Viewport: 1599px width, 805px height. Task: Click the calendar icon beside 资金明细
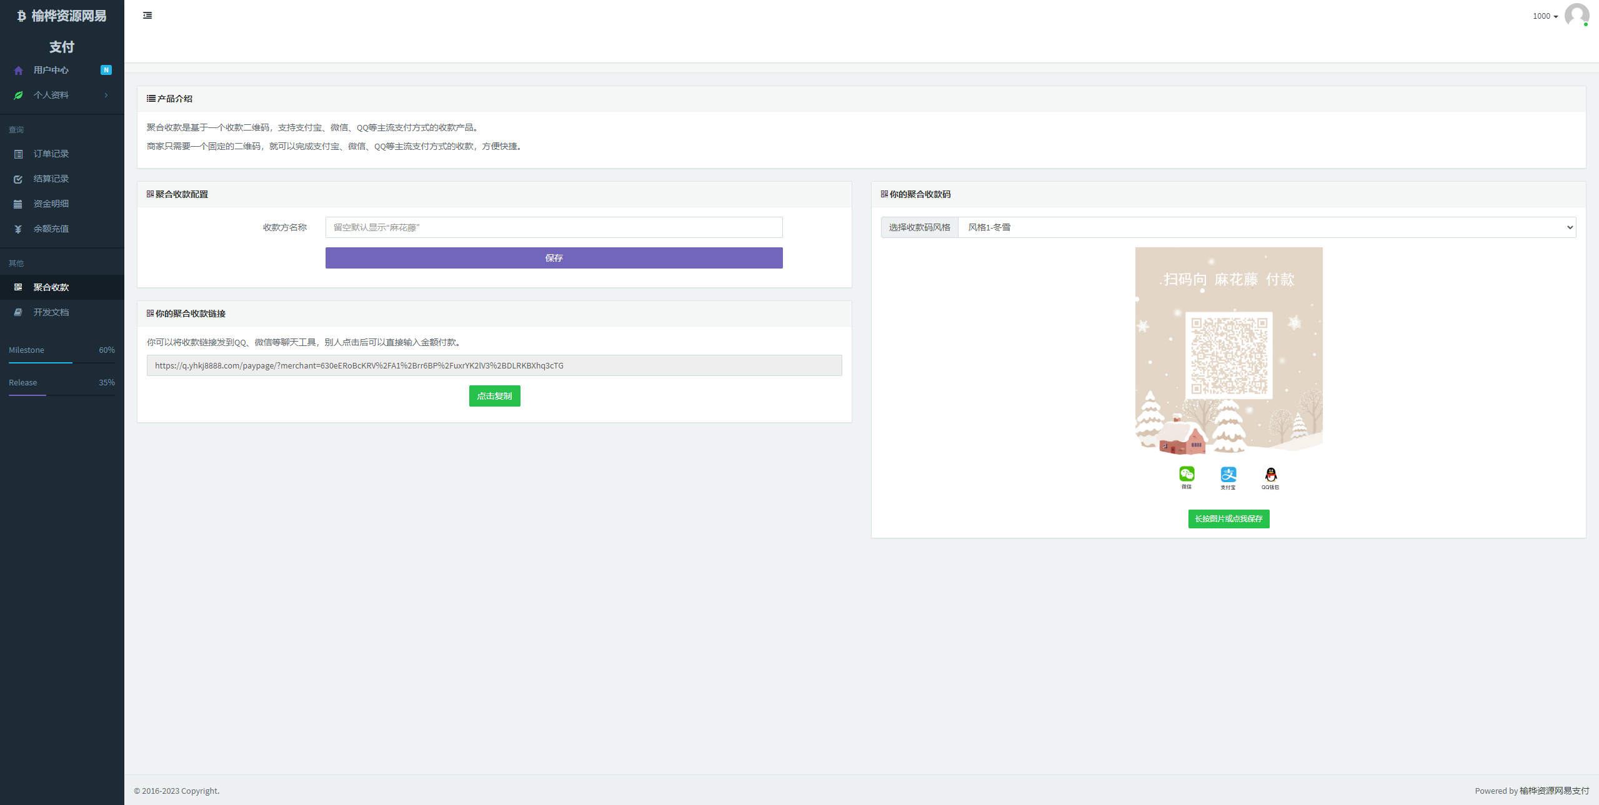[18, 204]
